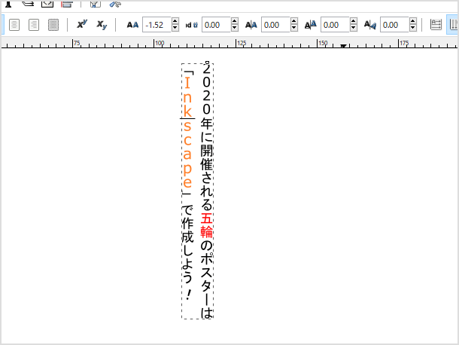
Task: Click the character rotation icon
Action: pos(370,25)
